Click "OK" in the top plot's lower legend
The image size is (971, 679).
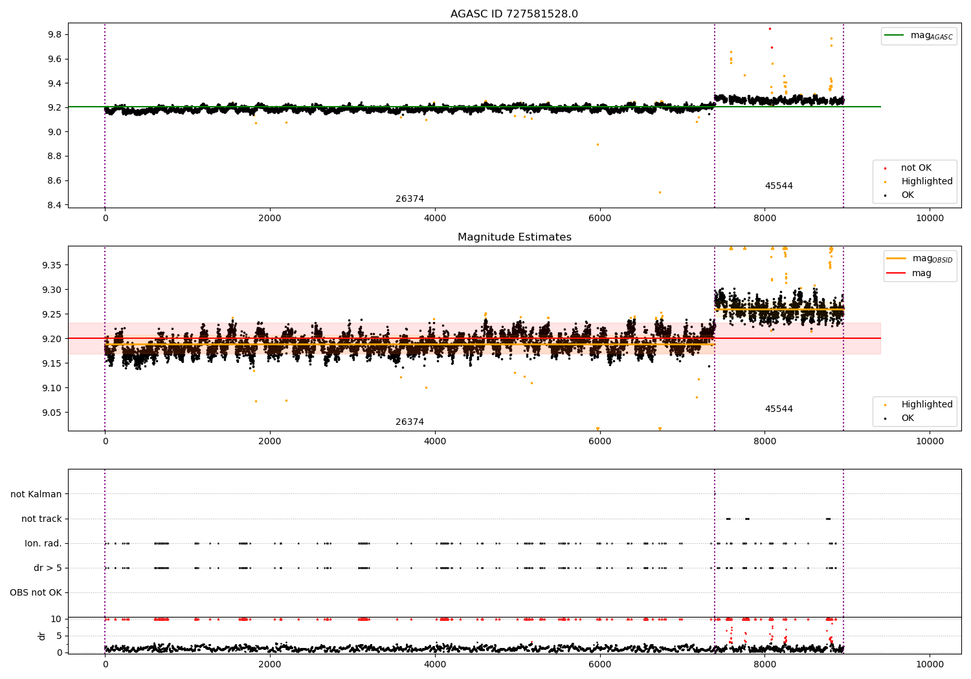pos(908,195)
